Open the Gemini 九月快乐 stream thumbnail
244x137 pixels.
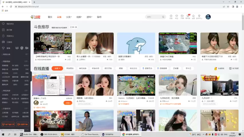(136, 85)
